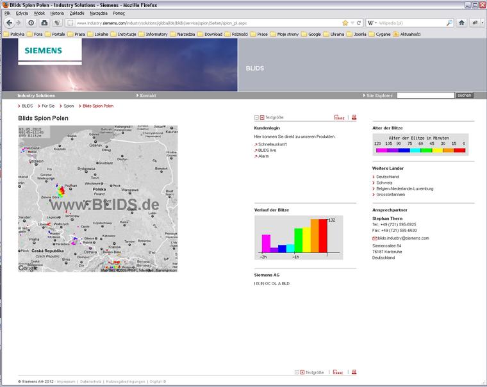Open the Pomoc menu
Image resolution: width=487 pixels, height=387 pixels.
point(119,13)
